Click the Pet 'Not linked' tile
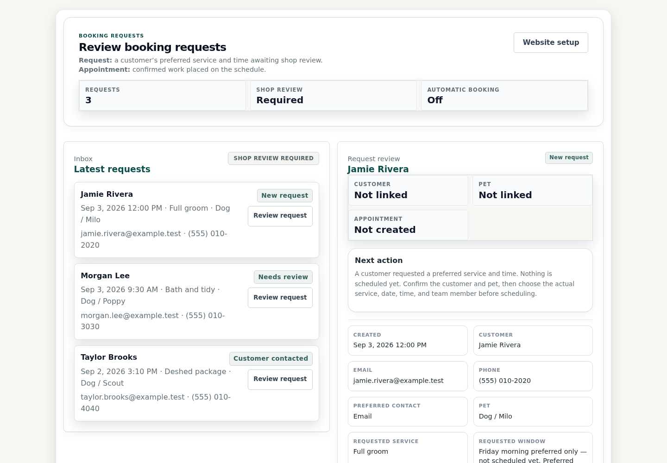The width and height of the screenshot is (667, 463). click(532, 190)
